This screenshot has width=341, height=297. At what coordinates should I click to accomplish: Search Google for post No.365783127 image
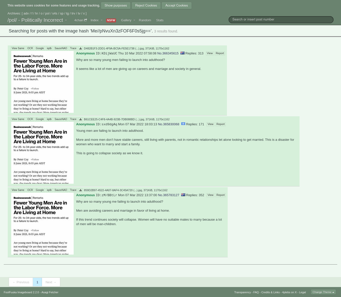(40, 190)
